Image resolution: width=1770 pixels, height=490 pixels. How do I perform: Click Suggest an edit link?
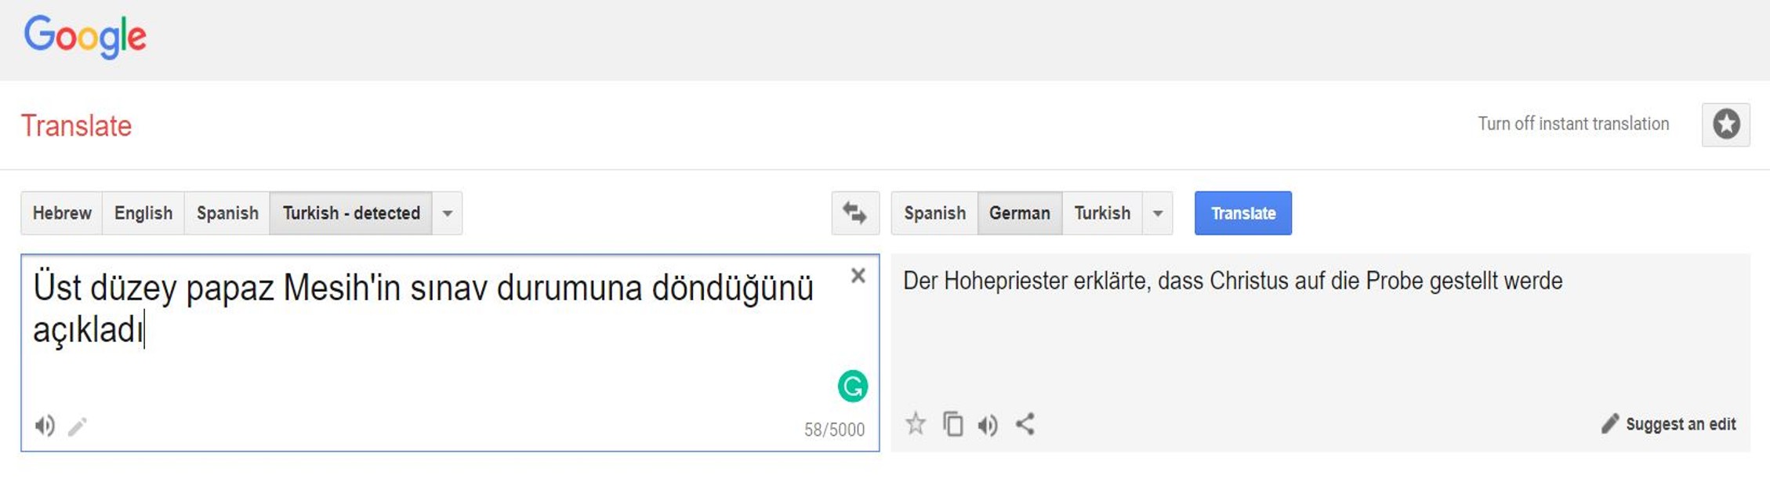click(x=1669, y=424)
